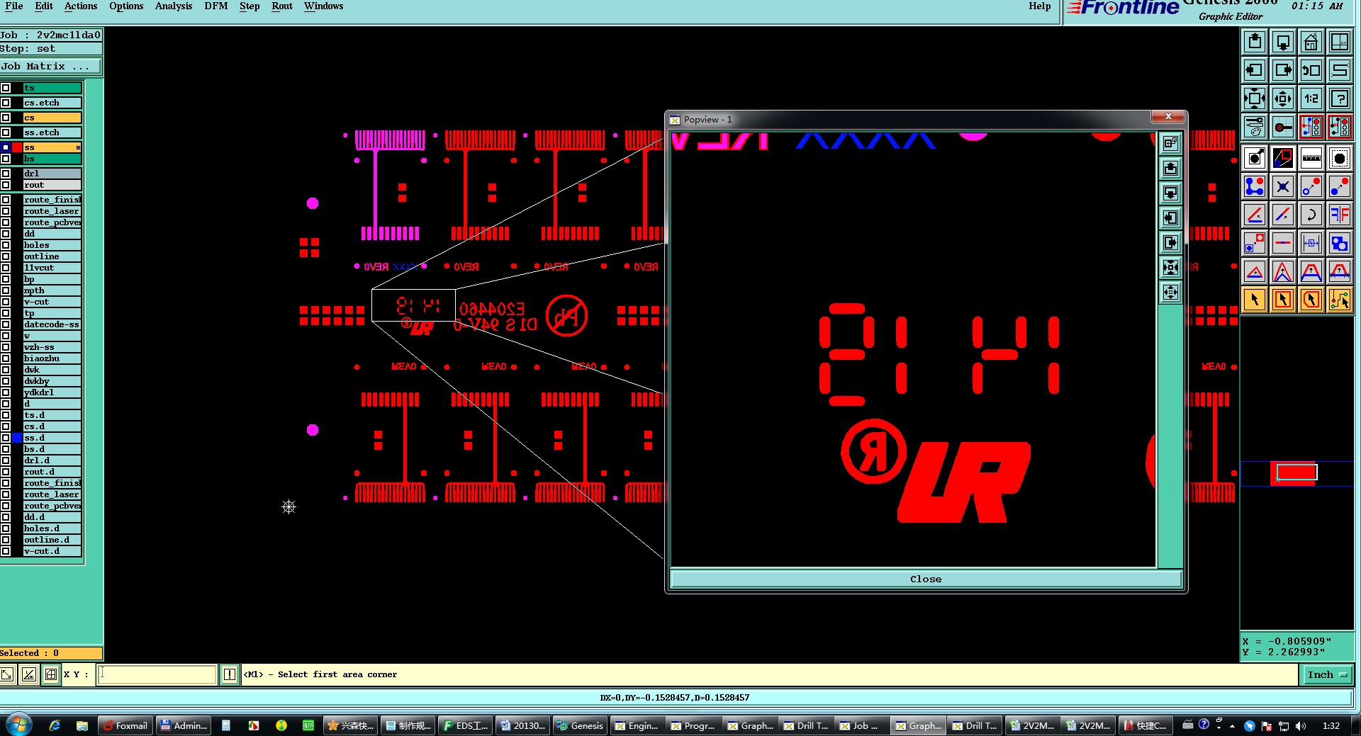Click blue color swatch of ss.d layer
The image size is (1361, 736).
tap(17, 438)
